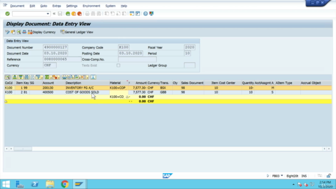Click the green Back icon

click(x=68, y=14)
